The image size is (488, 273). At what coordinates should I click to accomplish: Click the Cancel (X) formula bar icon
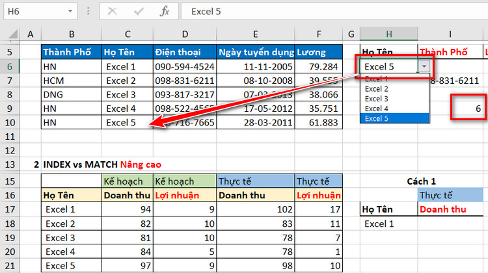(x=112, y=12)
